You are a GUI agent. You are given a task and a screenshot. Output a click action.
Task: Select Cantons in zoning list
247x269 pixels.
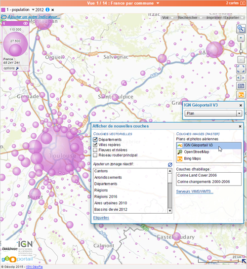(130, 171)
